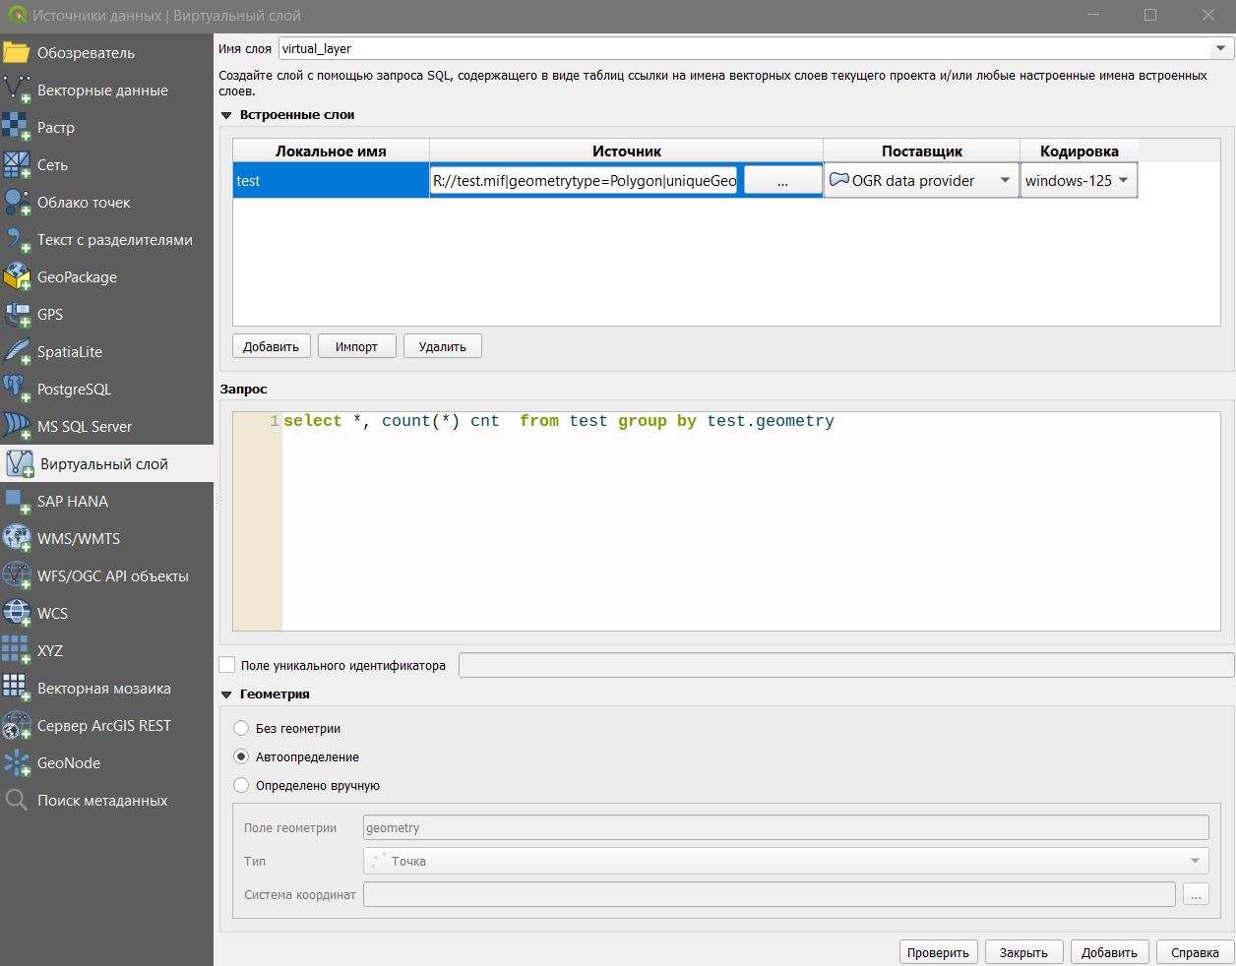Collapse the 'Встроенные слои' section
This screenshot has width=1236, height=966.
(x=226, y=115)
